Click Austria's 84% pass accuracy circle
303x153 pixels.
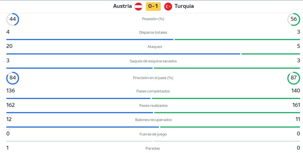click(x=13, y=78)
